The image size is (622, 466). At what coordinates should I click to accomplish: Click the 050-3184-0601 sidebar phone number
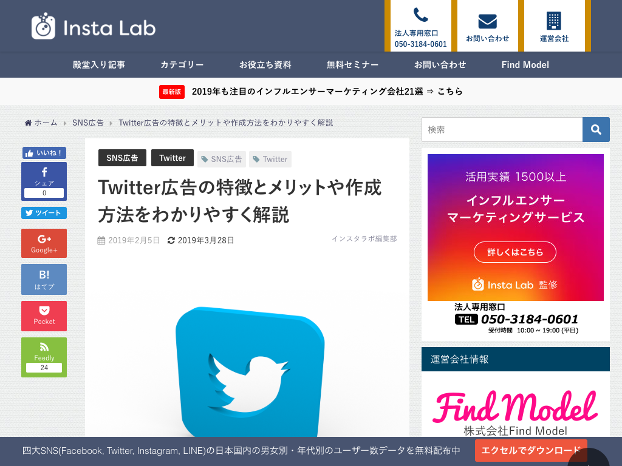529,319
